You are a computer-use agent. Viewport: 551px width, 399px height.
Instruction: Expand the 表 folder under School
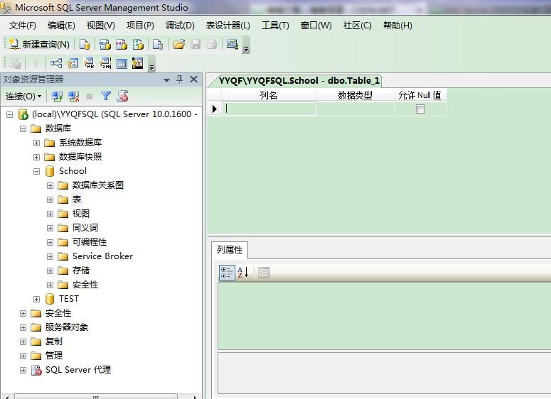point(50,199)
